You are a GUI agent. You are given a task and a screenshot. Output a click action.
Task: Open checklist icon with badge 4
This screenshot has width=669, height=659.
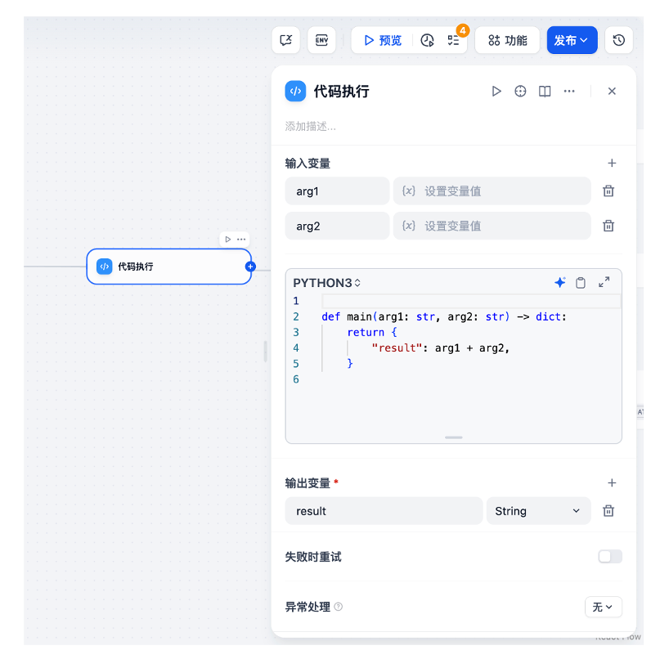click(x=453, y=40)
